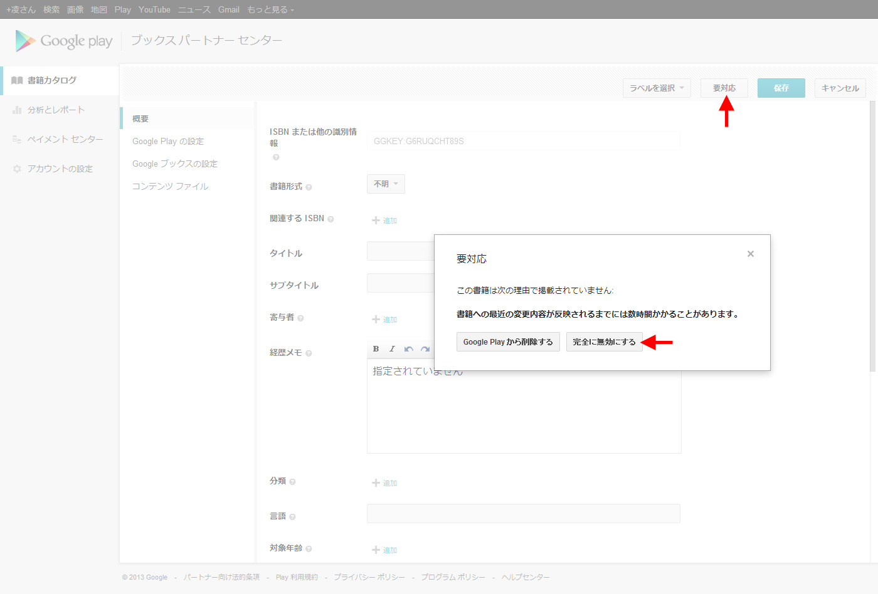Open Gmail in the top bar
The width and height of the screenshot is (878, 594).
coord(229,9)
